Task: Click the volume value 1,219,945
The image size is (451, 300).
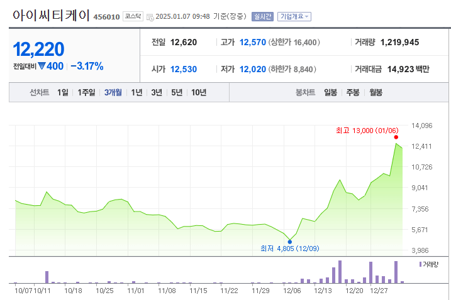Action: (x=400, y=43)
